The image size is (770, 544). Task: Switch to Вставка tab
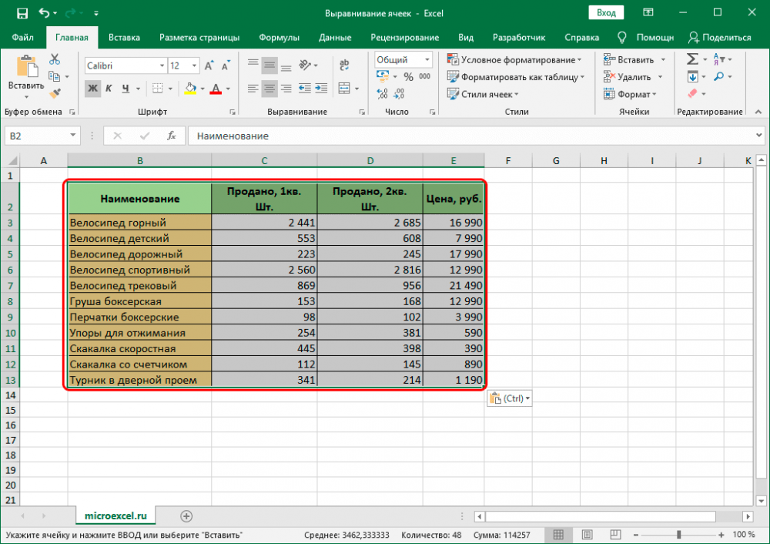(124, 37)
